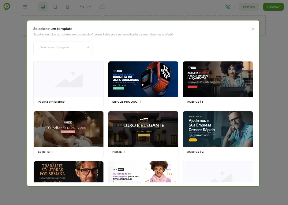Click the 'AGENCY | 2' label

pyautogui.click(x=195, y=152)
